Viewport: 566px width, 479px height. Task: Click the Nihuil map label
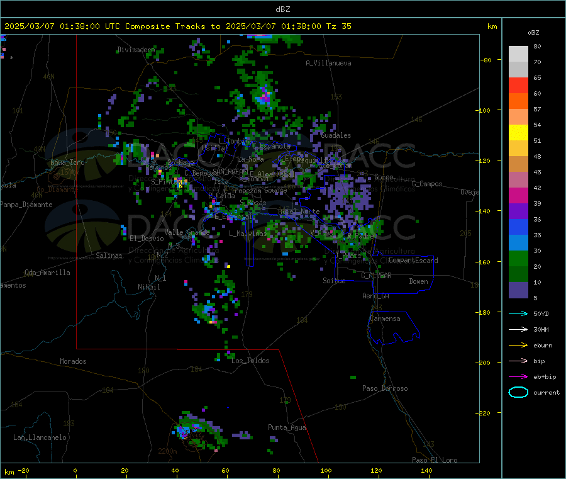(x=149, y=287)
